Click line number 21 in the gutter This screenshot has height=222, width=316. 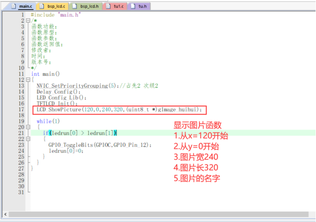pos(21,133)
